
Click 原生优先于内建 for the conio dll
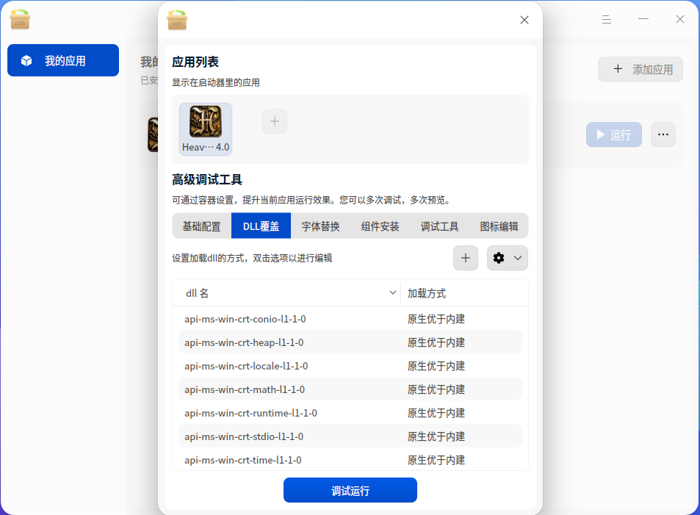[436, 319]
